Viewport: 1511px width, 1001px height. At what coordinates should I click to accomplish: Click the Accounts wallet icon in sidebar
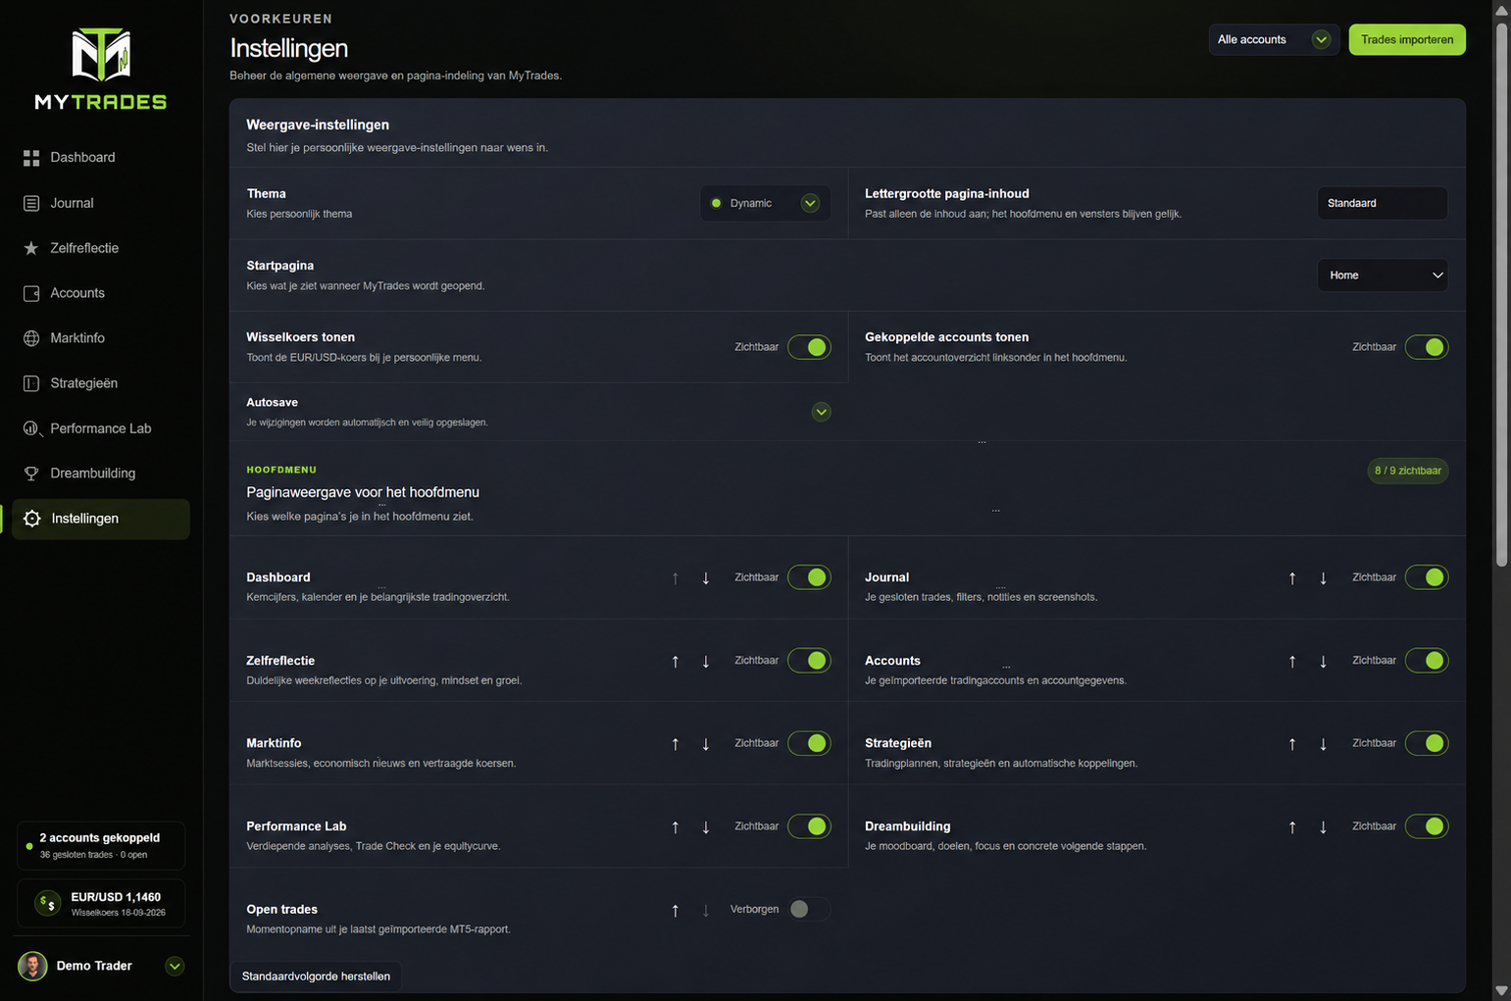pyautogui.click(x=31, y=293)
